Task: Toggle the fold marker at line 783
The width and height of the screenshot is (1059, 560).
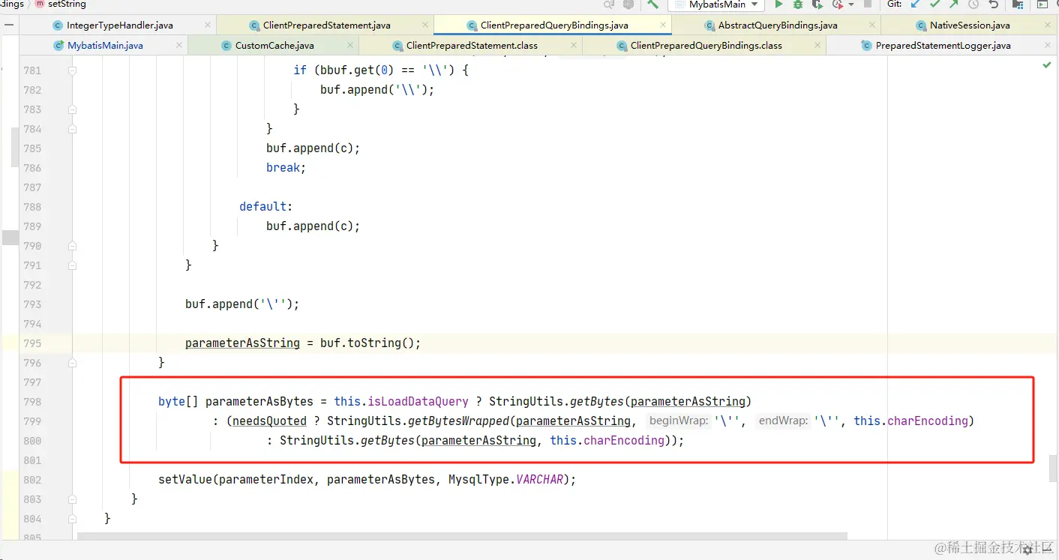Action: [x=73, y=109]
